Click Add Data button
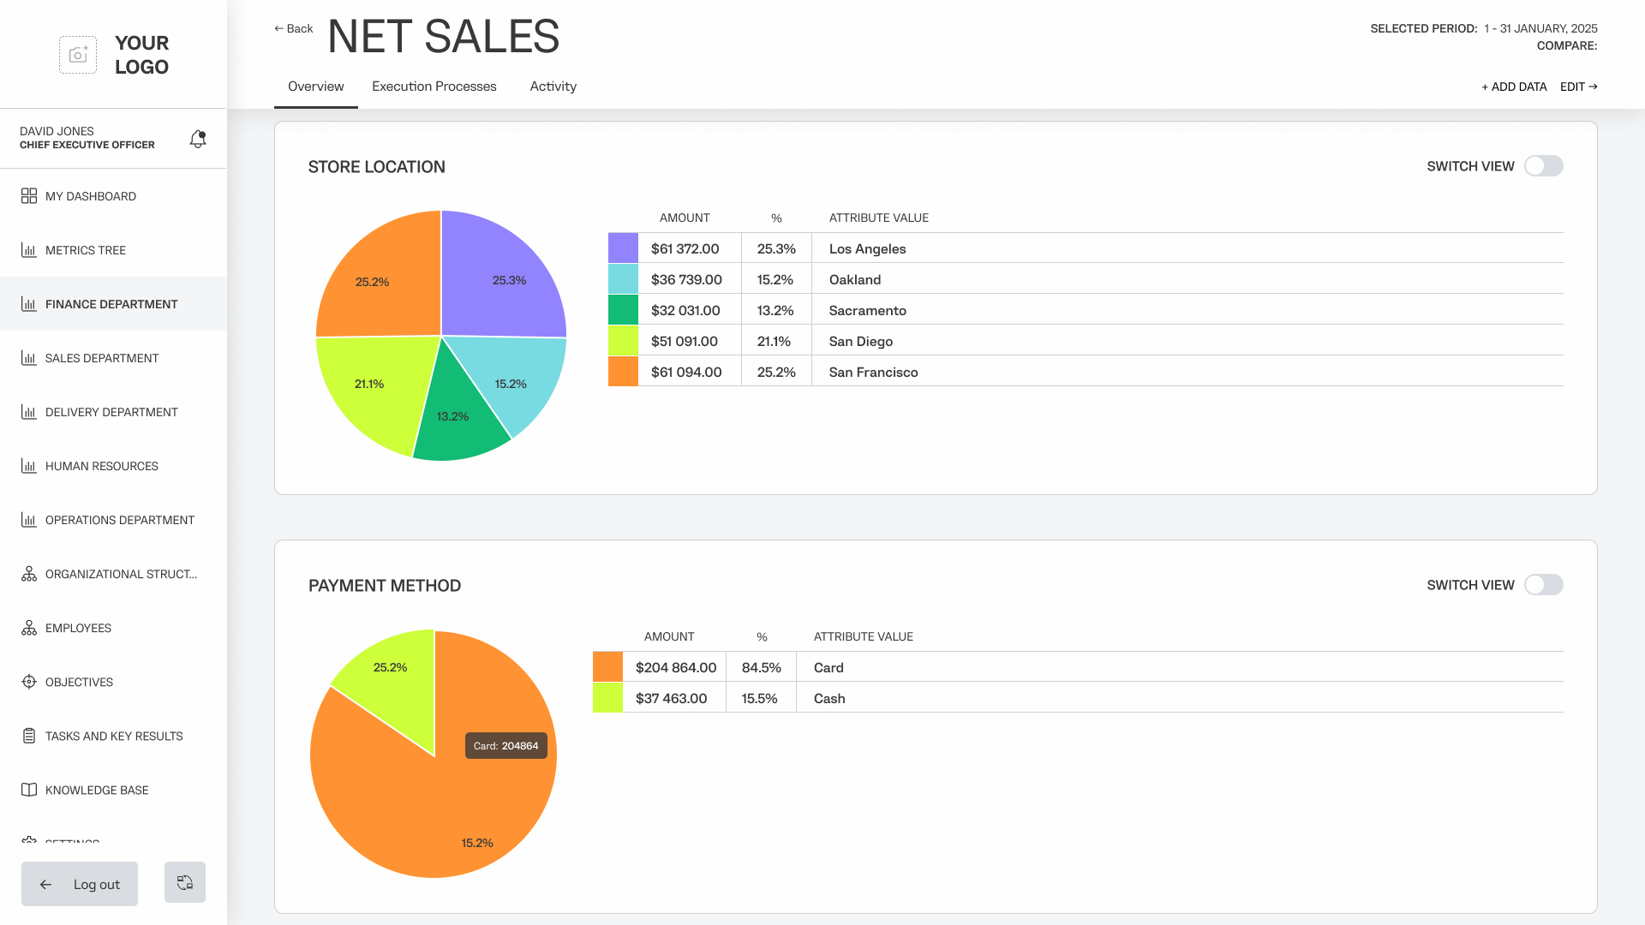The height and width of the screenshot is (925, 1645). pyautogui.click(x=1514, y=87)
